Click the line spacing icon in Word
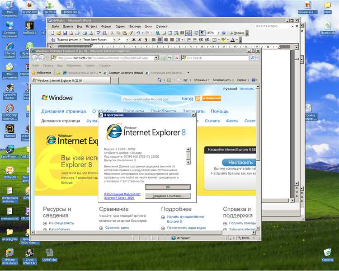The image size is (339, 271). click(x=178, y=40)
